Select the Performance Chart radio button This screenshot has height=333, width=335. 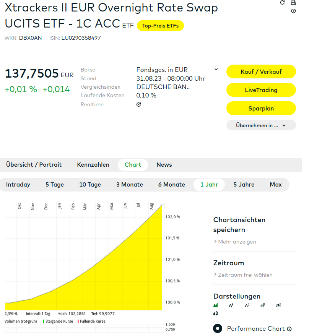pos(218,328)
